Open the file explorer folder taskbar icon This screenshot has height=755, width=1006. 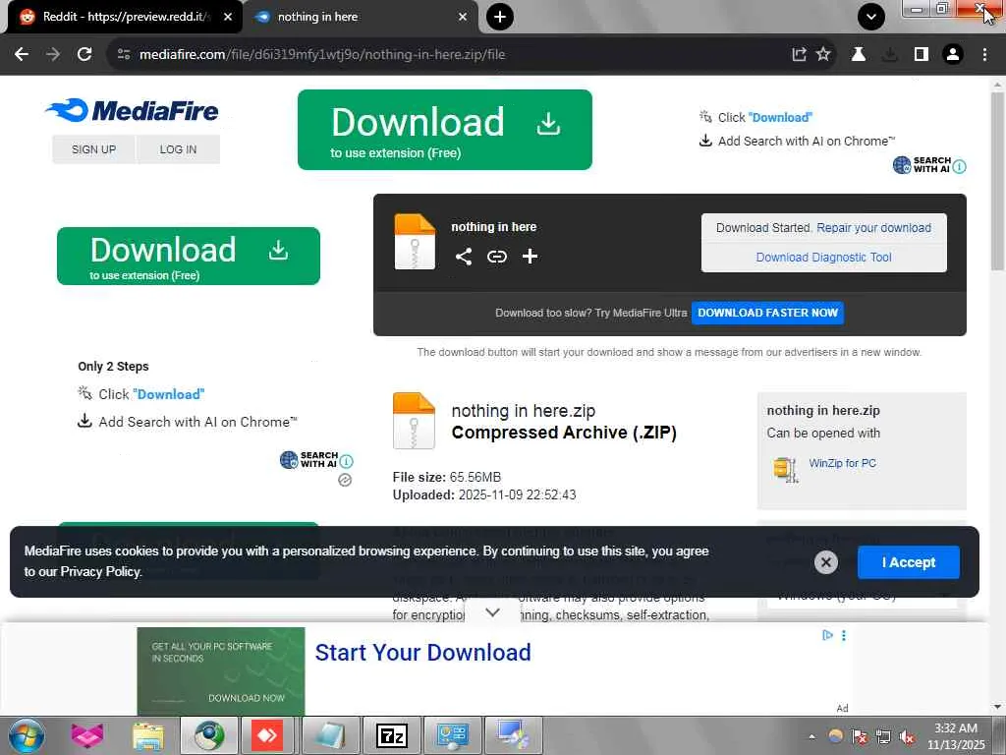(148, 735)
